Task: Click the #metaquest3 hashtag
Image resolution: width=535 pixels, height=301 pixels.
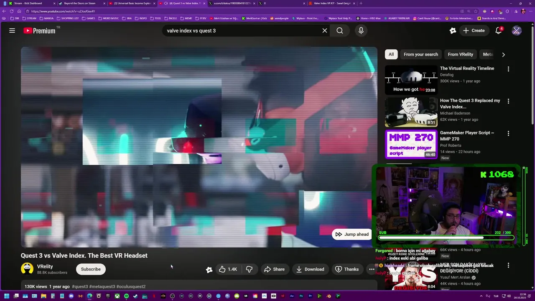Action: (102, 287)
